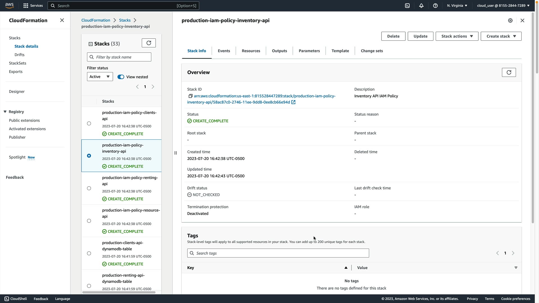Open CloudShell icon in top bar
Image resolution: width=539 pixels, height=303 pixels.
point(407,6)
